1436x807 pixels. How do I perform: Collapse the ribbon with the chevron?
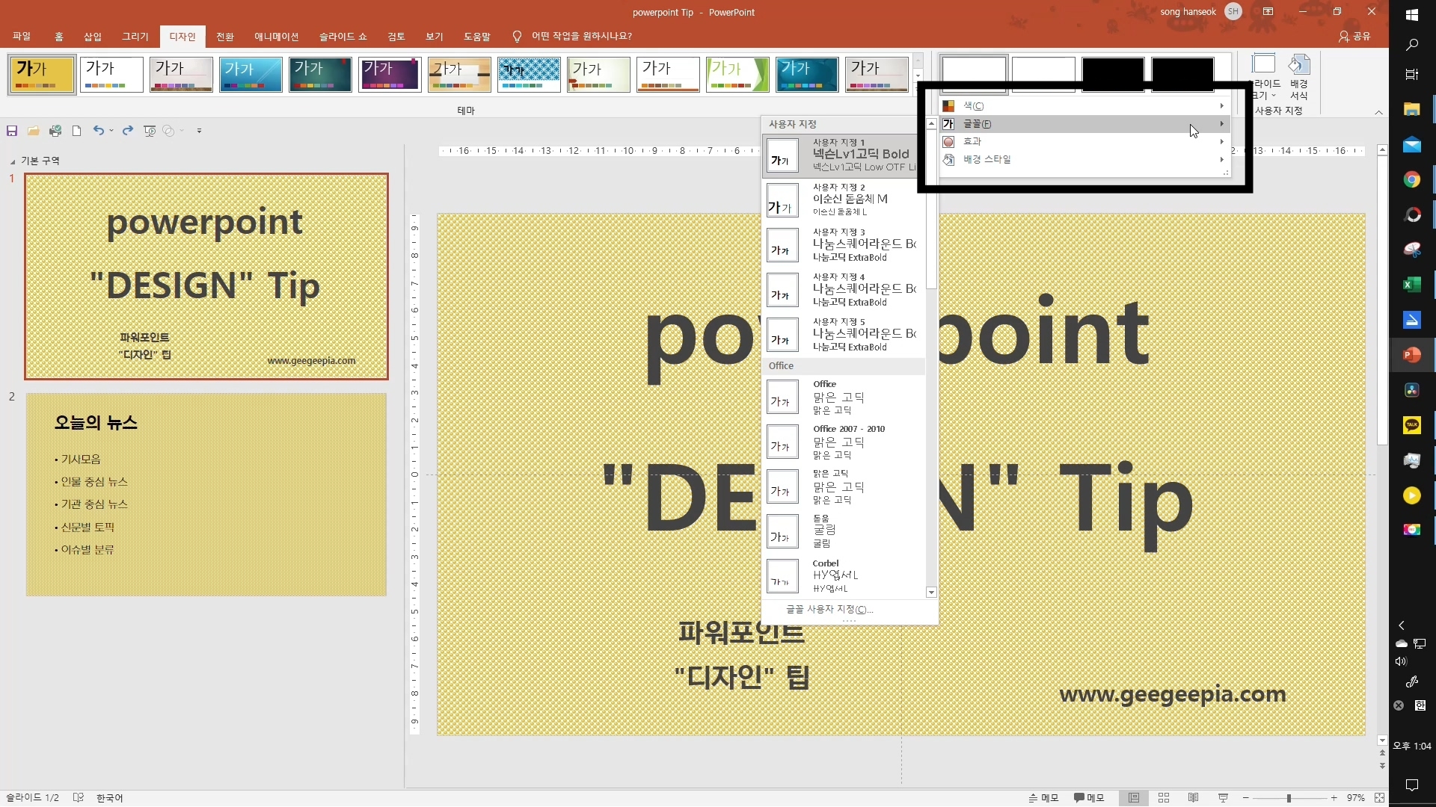coord(1378,112)
